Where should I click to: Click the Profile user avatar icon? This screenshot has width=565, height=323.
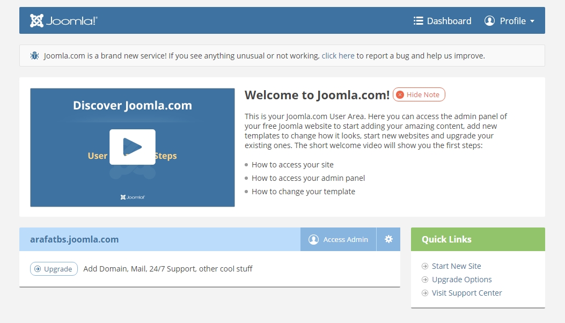[x=489, y=21]
